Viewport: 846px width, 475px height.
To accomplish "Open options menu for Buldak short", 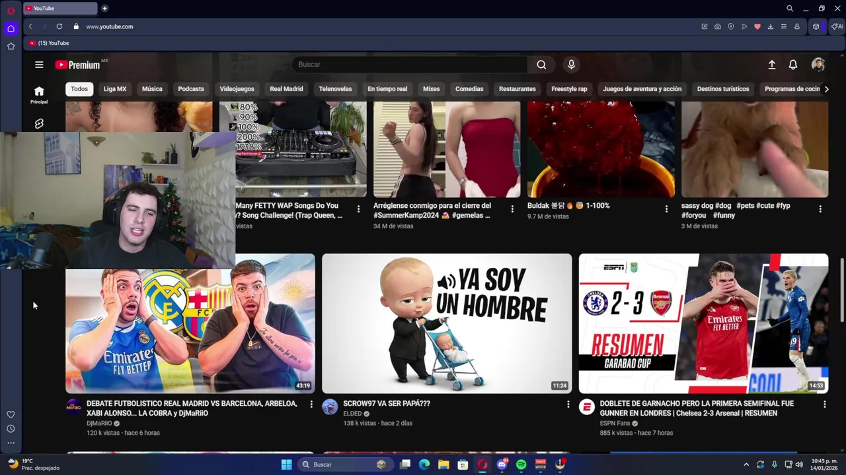I will pos(666,208).
